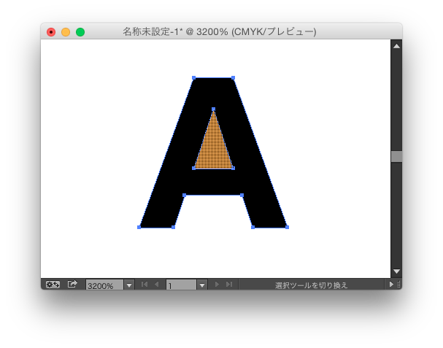Click the vertical scrollbar thumb

(397, 156)
